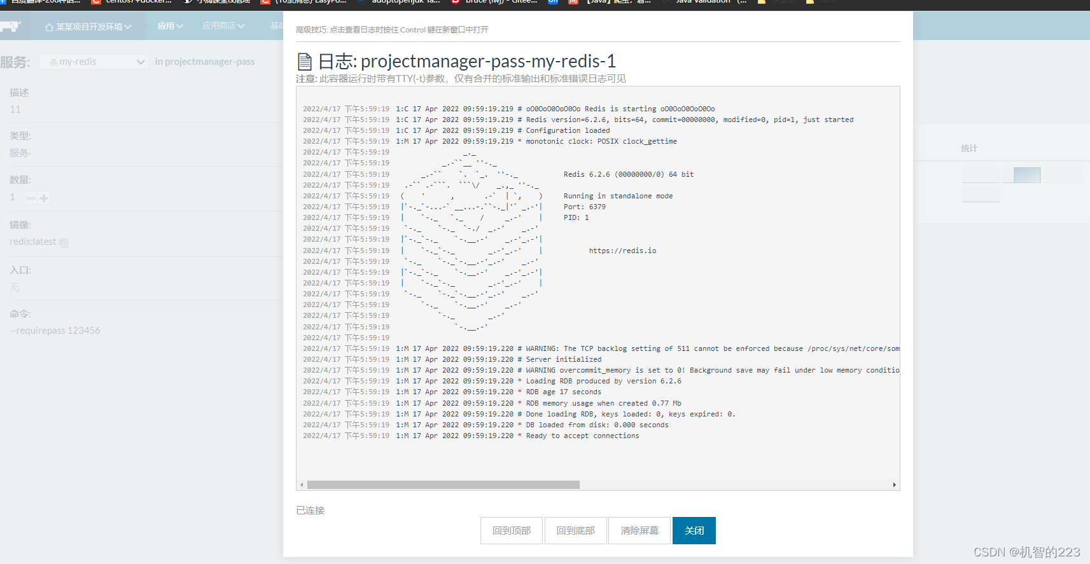1090x564 pixels.
Task: Copy the redis:latest image name
Action: point(64,243)
